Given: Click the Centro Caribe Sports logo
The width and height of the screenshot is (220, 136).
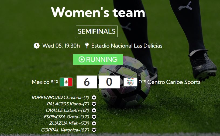Looking at the screenshot, I should pyautogui.click(x=130, y=82).
